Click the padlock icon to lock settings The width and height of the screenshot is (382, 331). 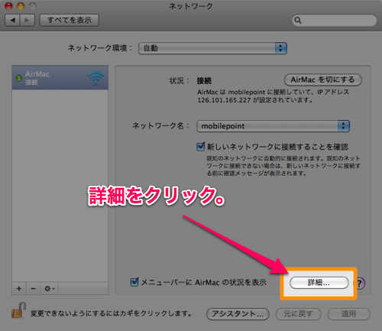[x=19, y=310]
